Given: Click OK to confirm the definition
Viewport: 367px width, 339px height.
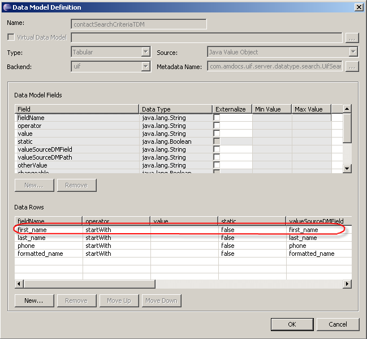Looking at the screenshot, I should tap(291, 324).
